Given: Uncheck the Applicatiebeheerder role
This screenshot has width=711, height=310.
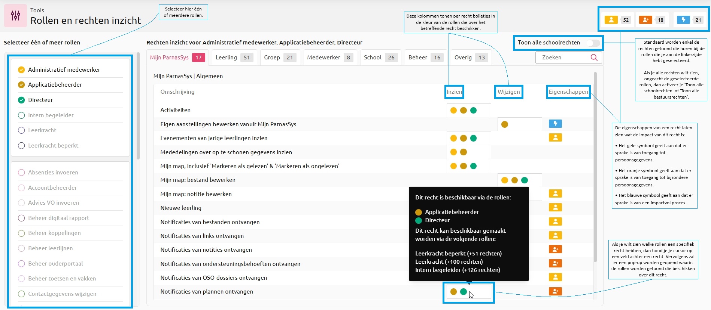Looking at the screenshot, I should point(21,85).
